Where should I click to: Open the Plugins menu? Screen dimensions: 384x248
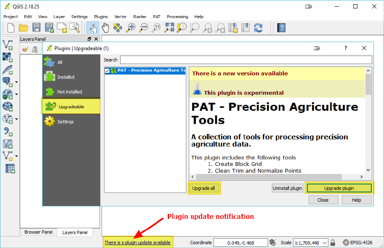(101, 16)
